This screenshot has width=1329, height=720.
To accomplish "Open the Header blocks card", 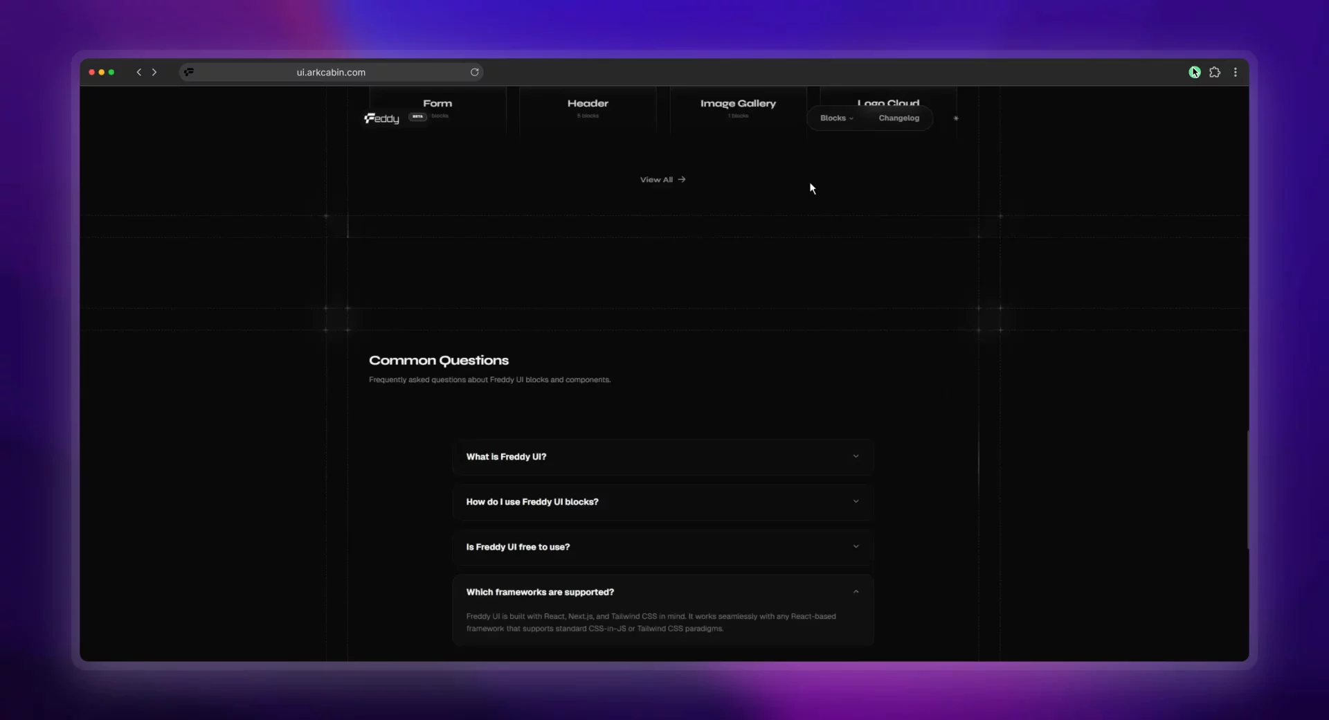I will tap(588, 111).
